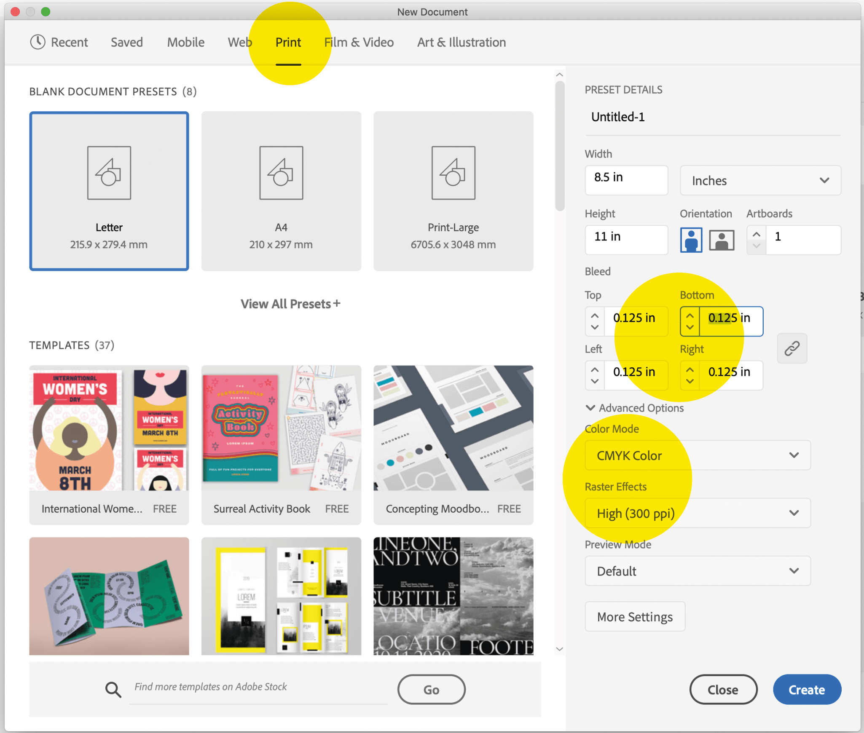This screenshot has width=864, height=733.
Task: Toggle the bleed link chain icon
Action: pos(792,348)
